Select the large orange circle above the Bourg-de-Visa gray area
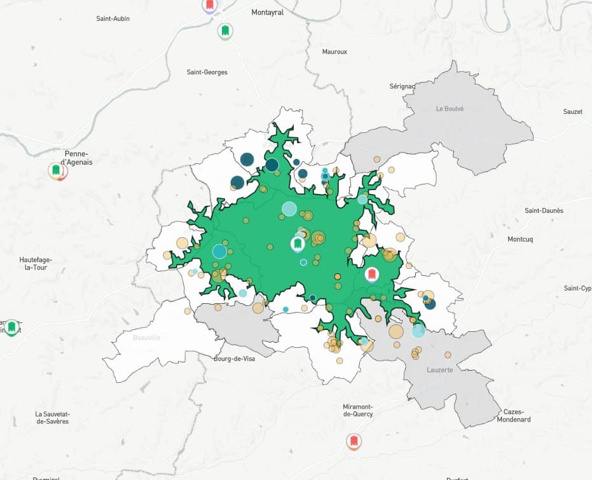The height and width of the screenshot is (480, 592). (x=258, y=308)
